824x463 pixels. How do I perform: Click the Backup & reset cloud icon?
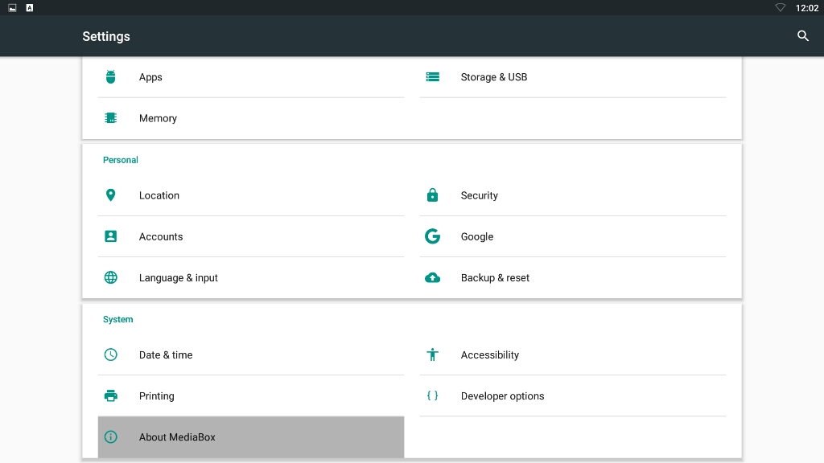tap(433, 278)
